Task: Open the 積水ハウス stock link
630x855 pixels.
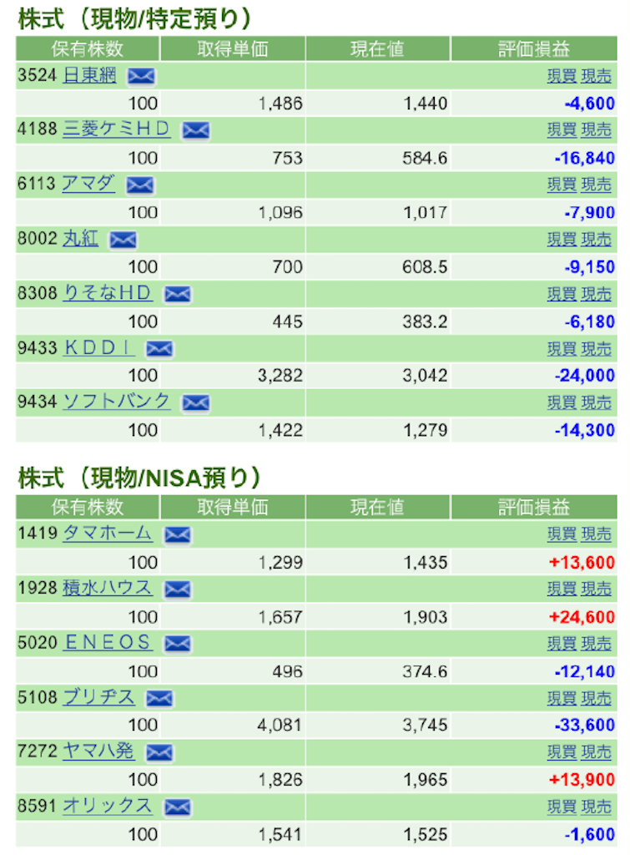Action: click(x=108, y=588)
